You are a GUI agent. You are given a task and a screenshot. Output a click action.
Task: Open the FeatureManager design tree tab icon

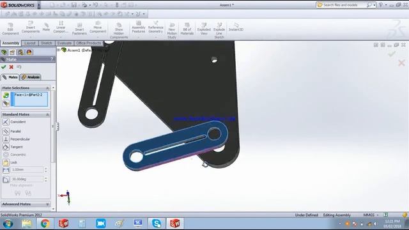[x=4, y=52]
